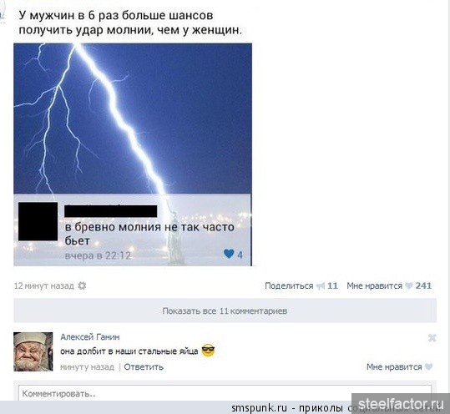Click the 'Поделиться' share button
The height and width of the screenshot is (414, 450).
(289, 285)
